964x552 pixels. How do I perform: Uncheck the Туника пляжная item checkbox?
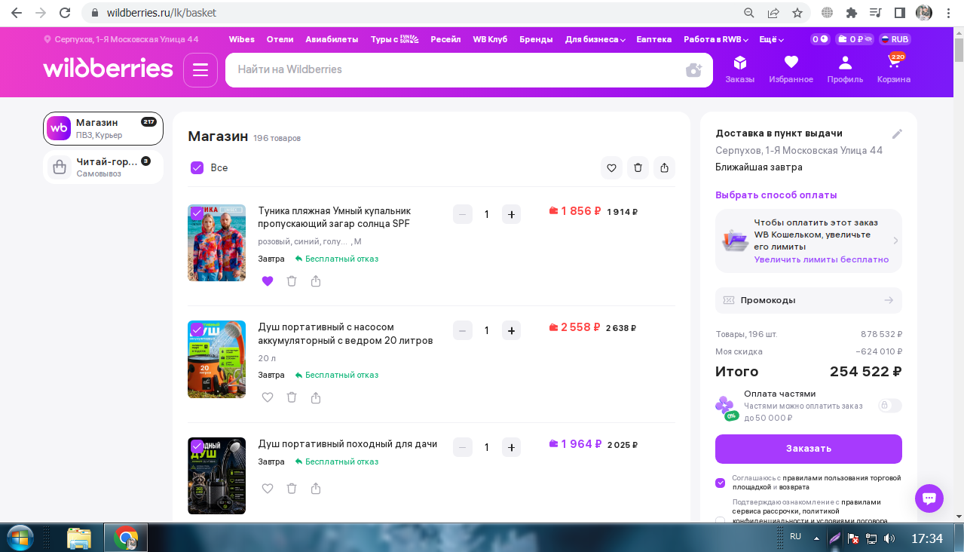click(x=197, y=213)
